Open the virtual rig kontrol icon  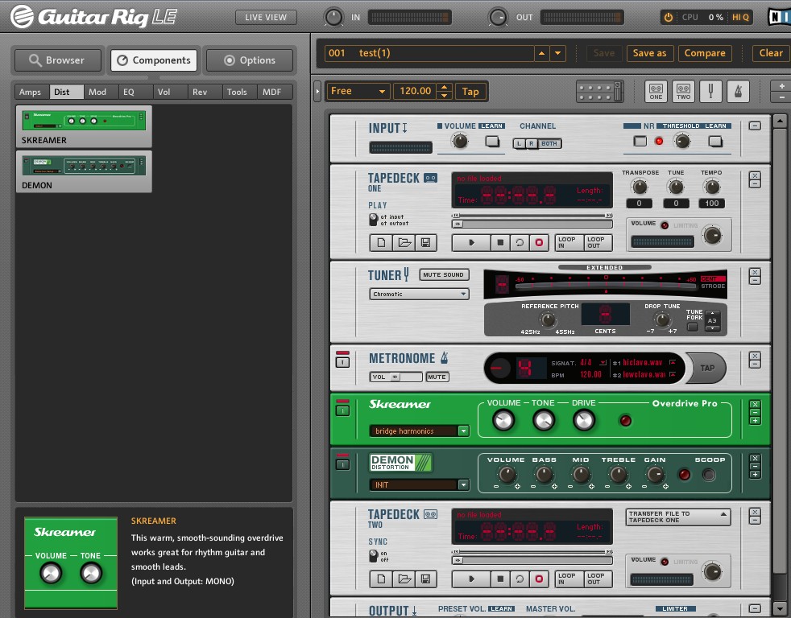click(x=599, y=91)
